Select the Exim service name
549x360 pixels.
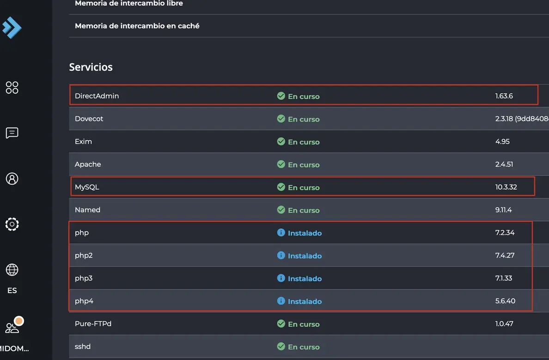click(83, 141)
